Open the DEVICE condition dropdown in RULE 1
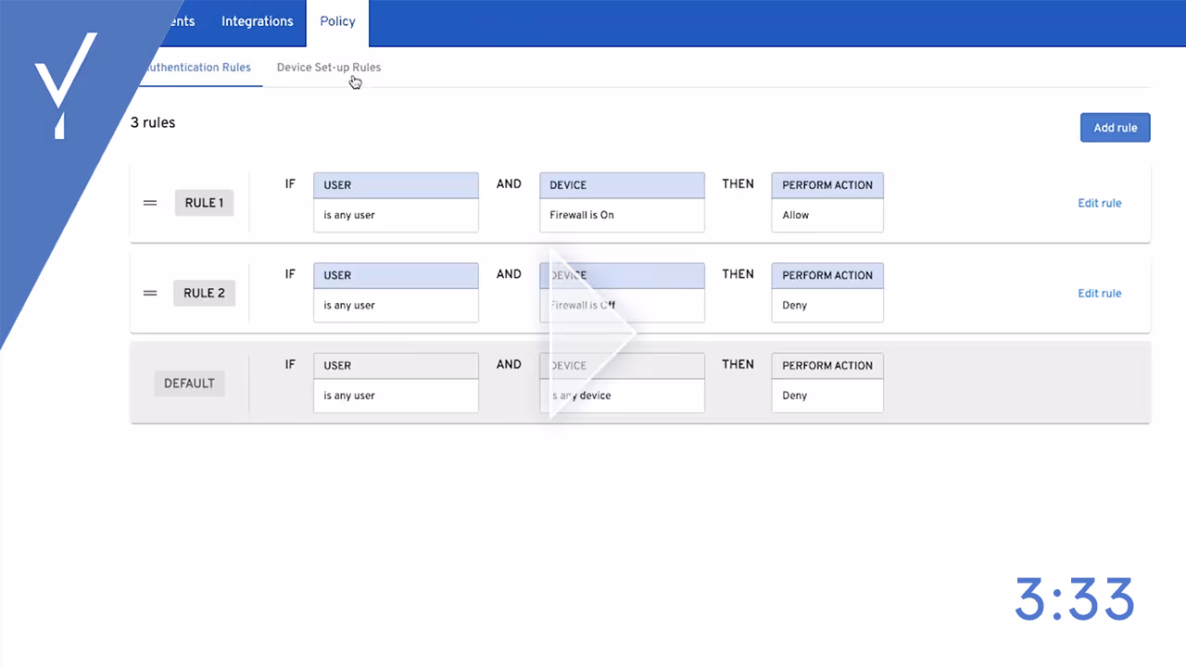1186x667 pixels. pos(622,184)
